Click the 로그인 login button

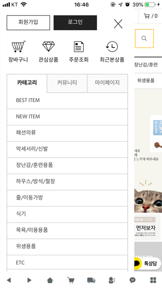point(75,23)
